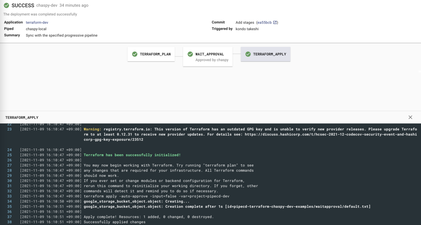Select the TERRAFORM_APPLY stage card

(x=266, y=54)
